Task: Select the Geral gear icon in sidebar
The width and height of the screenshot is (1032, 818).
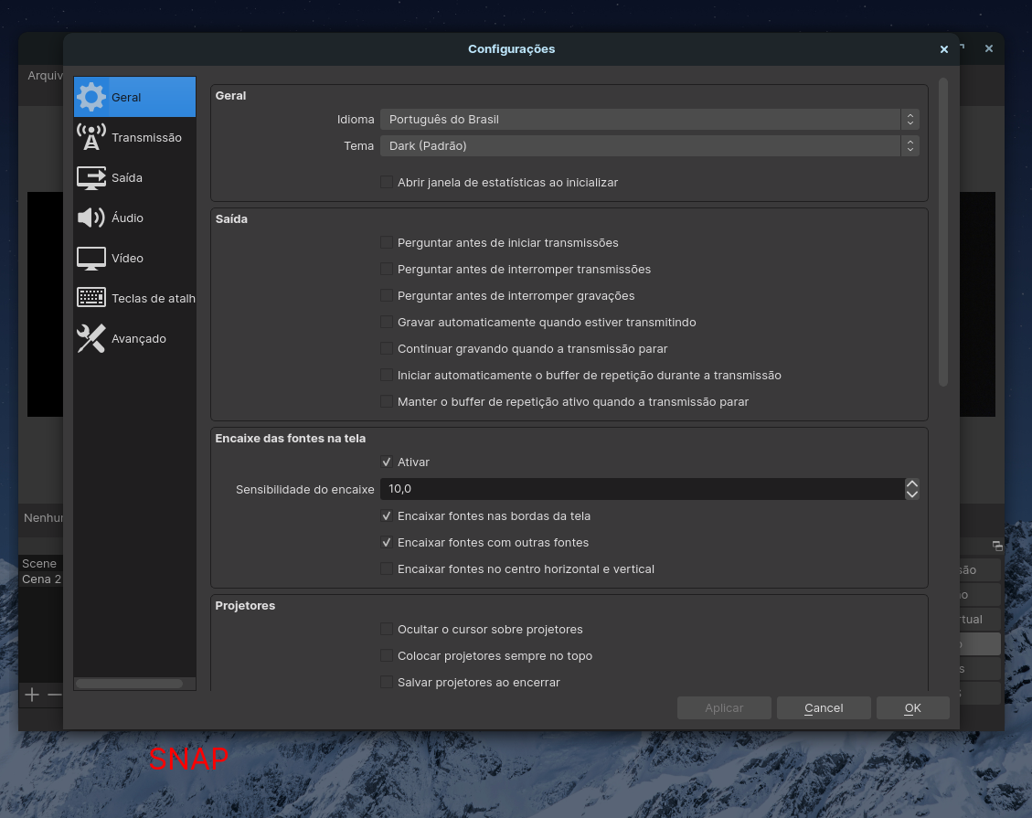Action: point(90,97)
